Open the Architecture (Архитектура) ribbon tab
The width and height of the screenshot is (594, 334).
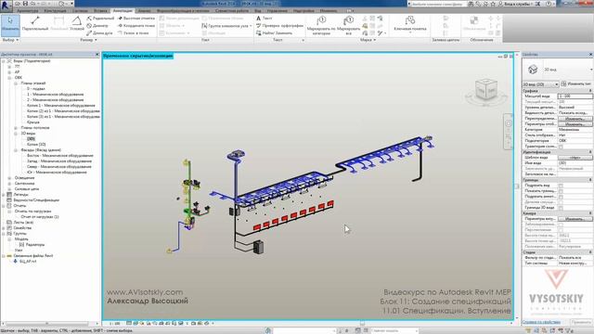pos(27,11)
